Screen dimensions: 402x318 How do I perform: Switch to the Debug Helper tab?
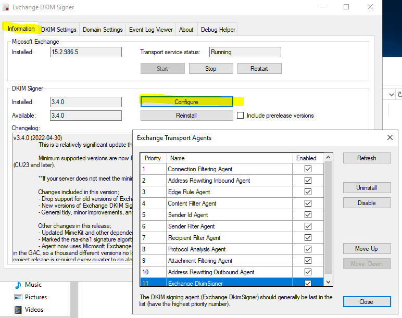coord(218,30)
